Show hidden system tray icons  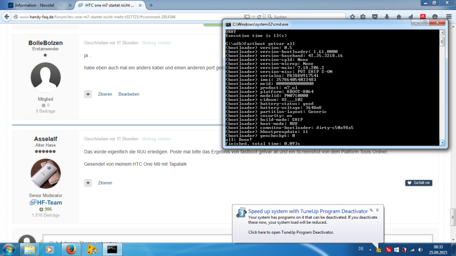click(371, 249)
